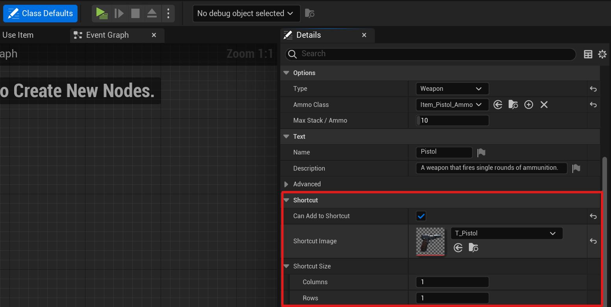Switch to the Use Item tab
The height and width of the screenshot is (307, 611).
(18, 35)
